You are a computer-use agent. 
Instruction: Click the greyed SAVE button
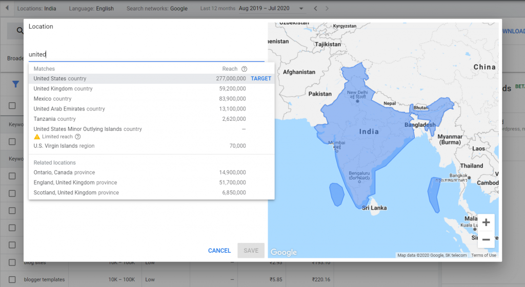click(251, 251)
